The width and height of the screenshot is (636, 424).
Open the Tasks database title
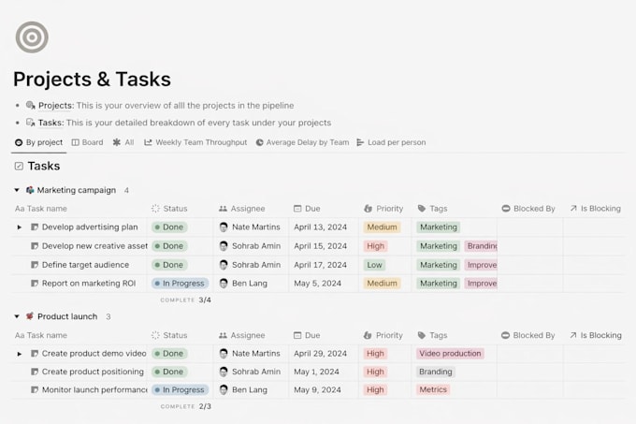[44, 166]
